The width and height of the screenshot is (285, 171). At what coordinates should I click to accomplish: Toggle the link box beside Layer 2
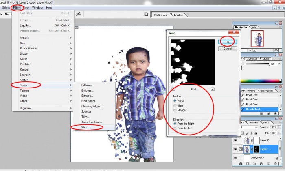(x=241, y=140)
